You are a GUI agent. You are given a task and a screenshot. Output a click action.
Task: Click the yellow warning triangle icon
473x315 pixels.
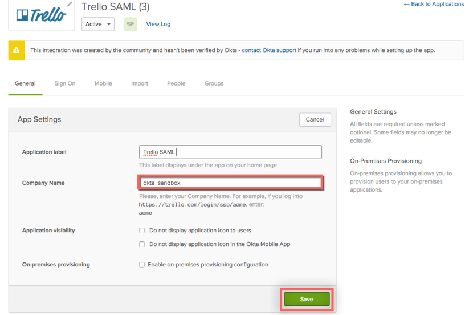point(17,50)
